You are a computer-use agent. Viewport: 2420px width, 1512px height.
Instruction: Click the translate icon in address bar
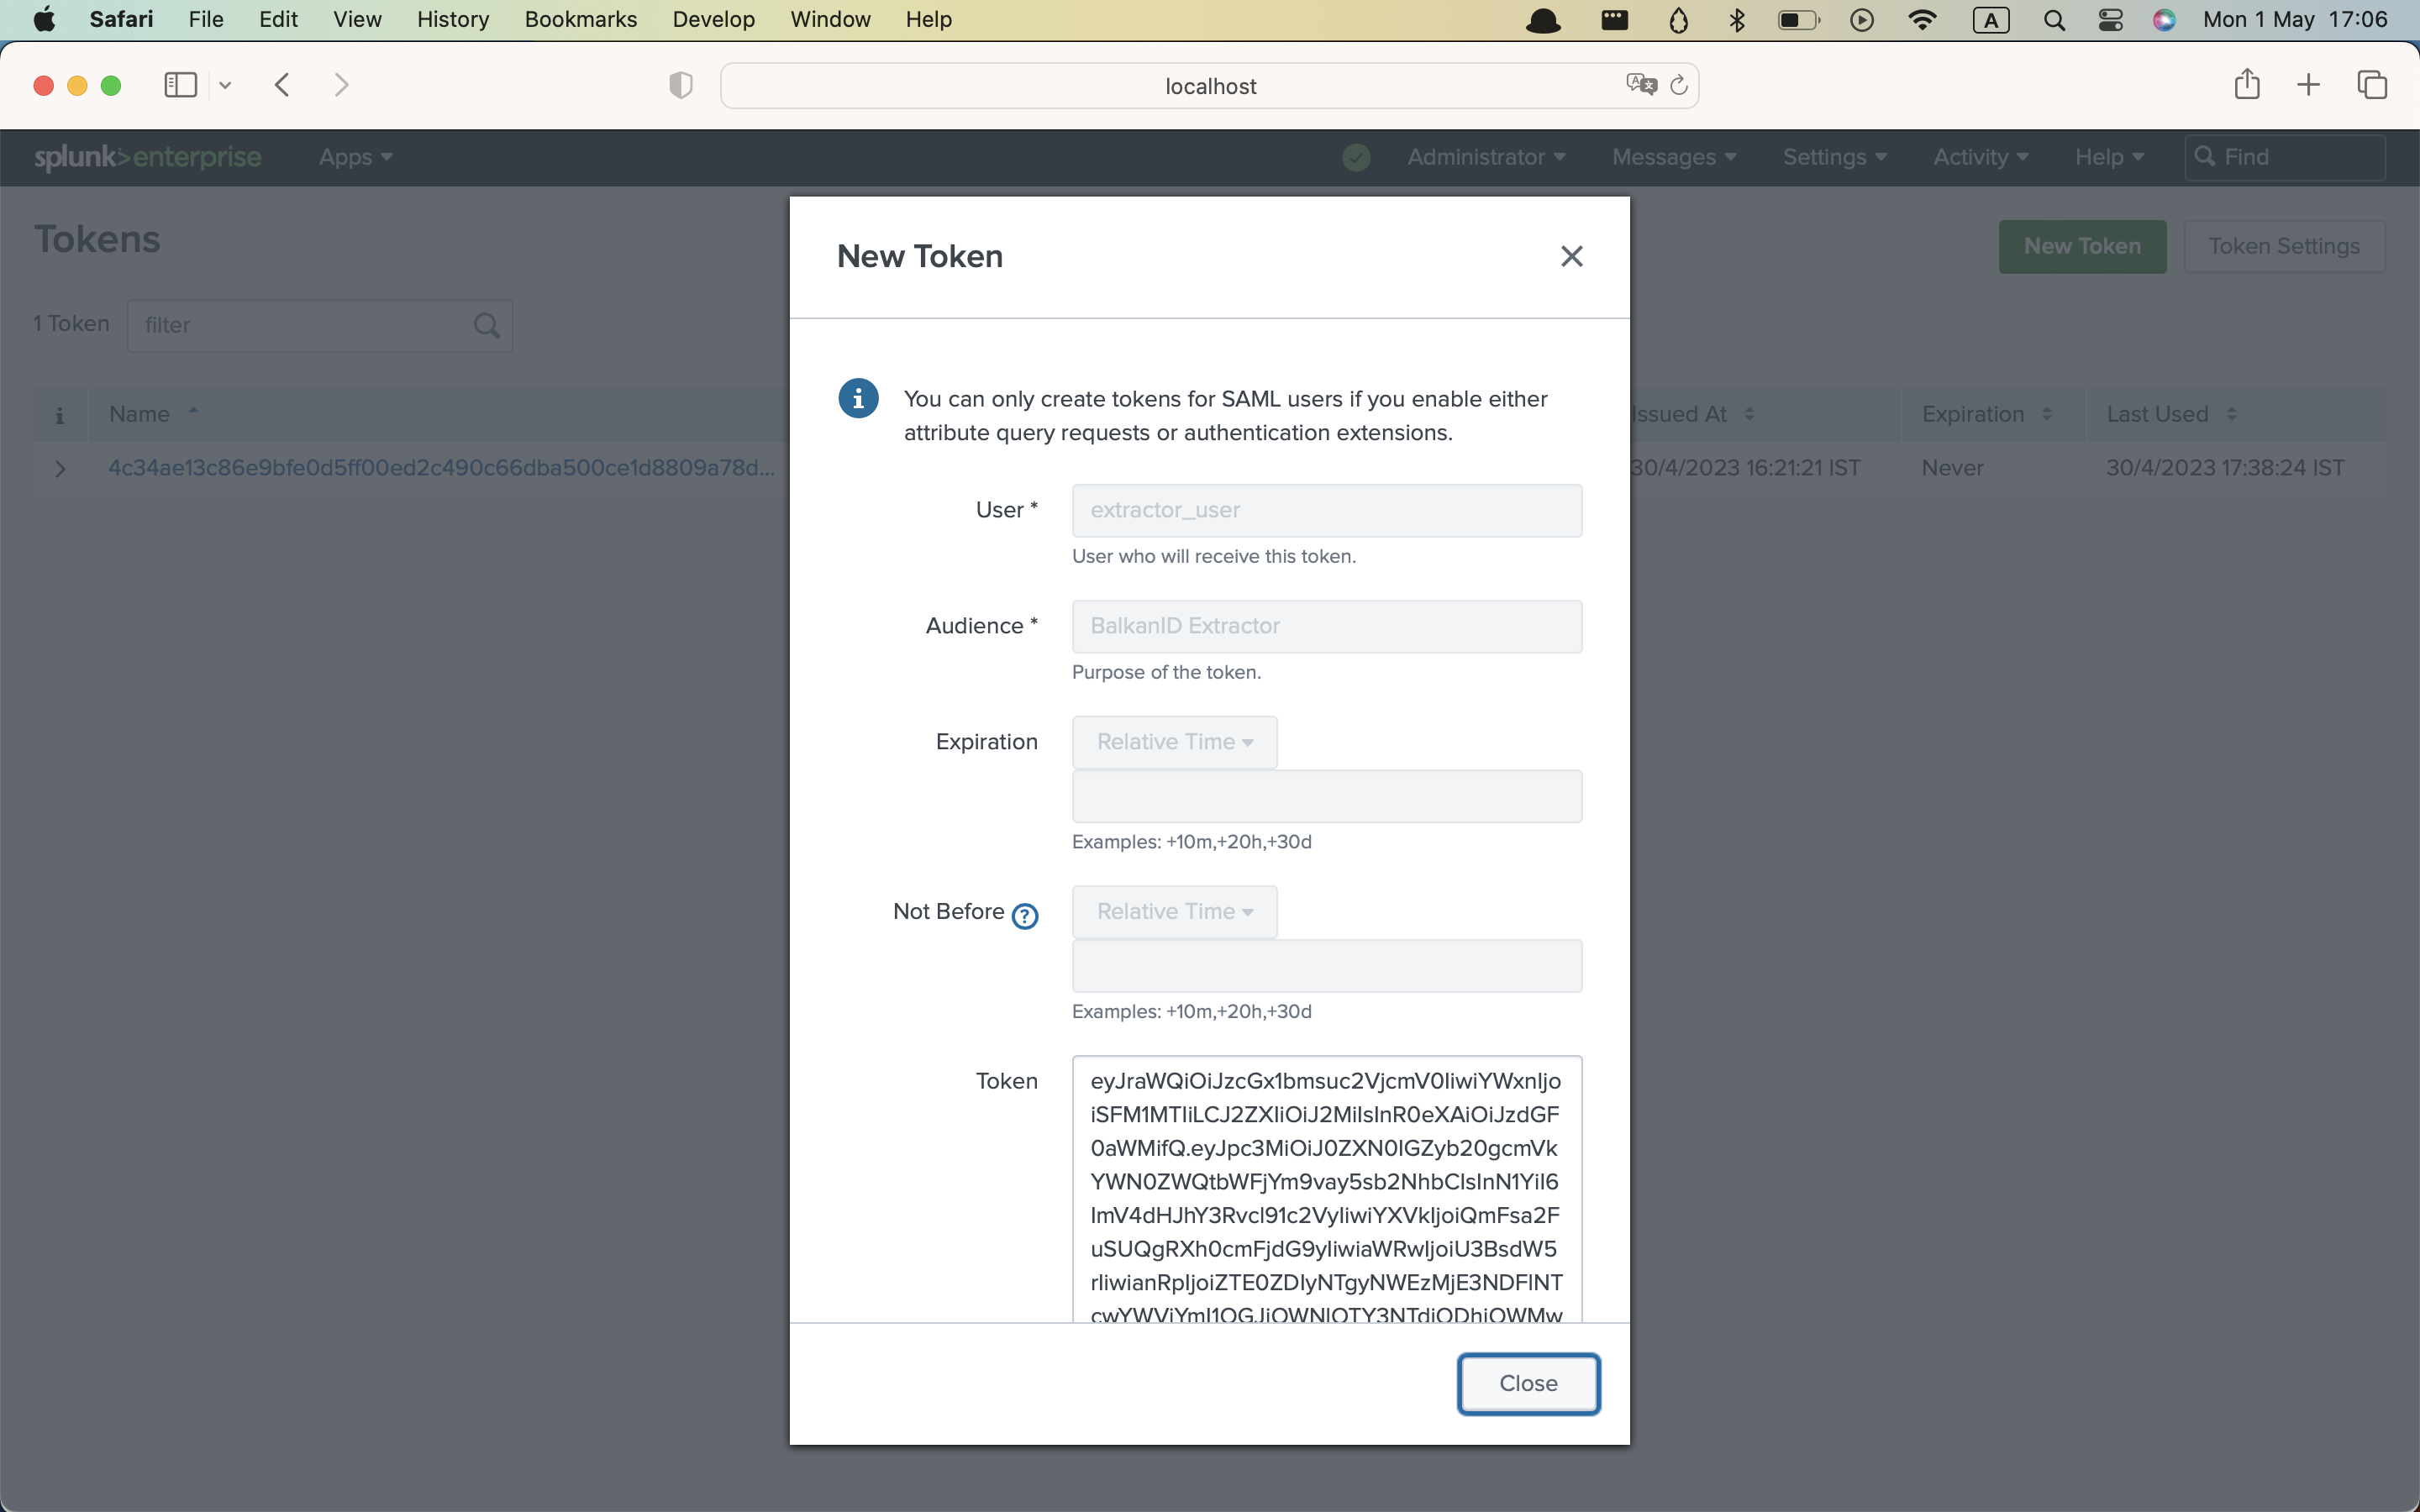click(1640, 85)
